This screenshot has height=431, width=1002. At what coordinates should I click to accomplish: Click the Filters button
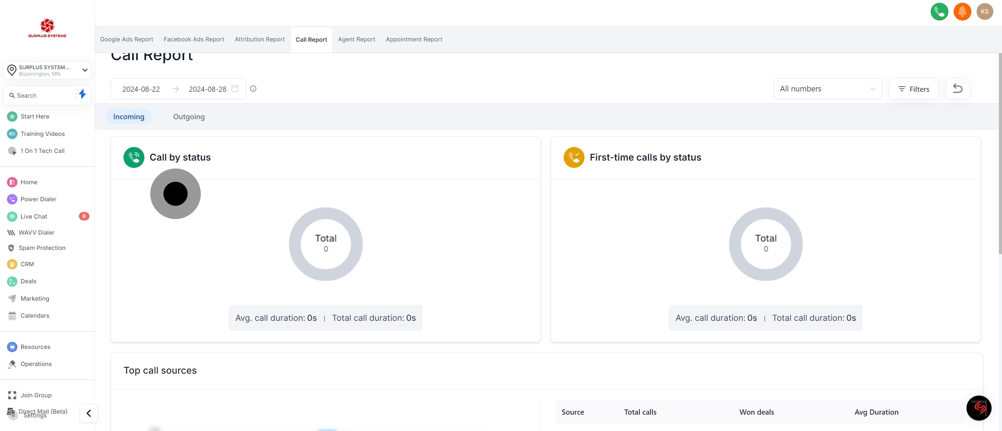click(913, 89)
